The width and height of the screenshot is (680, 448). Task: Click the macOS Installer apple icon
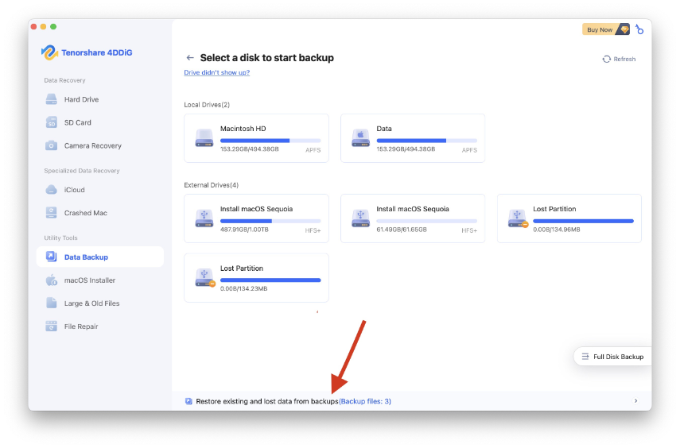click(51, 280)
